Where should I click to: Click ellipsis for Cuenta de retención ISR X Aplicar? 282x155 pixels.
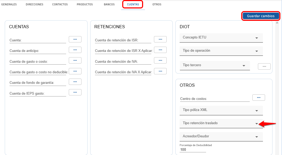(x=160, y=50)
